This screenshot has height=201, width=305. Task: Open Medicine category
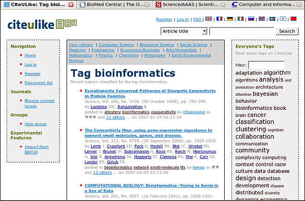(77, 50)
